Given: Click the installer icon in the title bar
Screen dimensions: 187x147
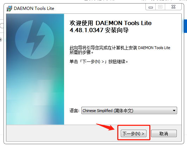Looking at the screenshot, I should tap(9, 8).
